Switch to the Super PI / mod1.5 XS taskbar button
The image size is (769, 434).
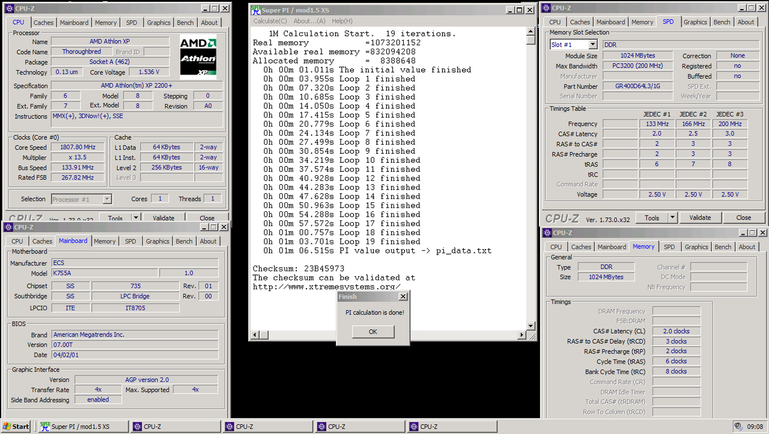pos(84,426)
